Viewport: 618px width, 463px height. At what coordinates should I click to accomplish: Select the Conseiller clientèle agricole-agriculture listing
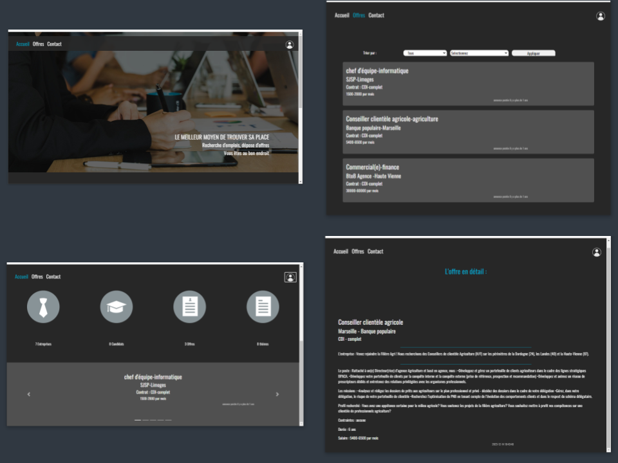[468, 132]
